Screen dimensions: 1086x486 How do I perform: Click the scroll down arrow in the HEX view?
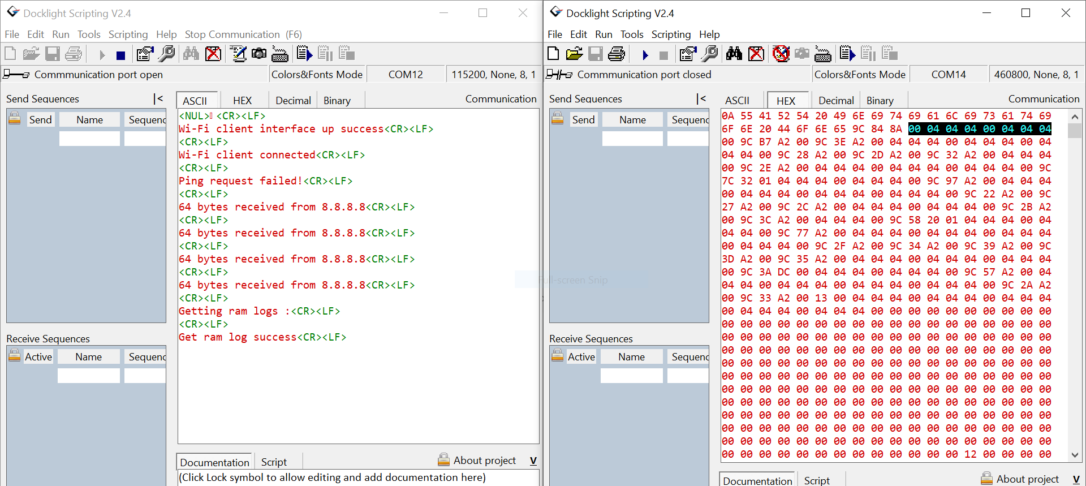pos(1075,455)
